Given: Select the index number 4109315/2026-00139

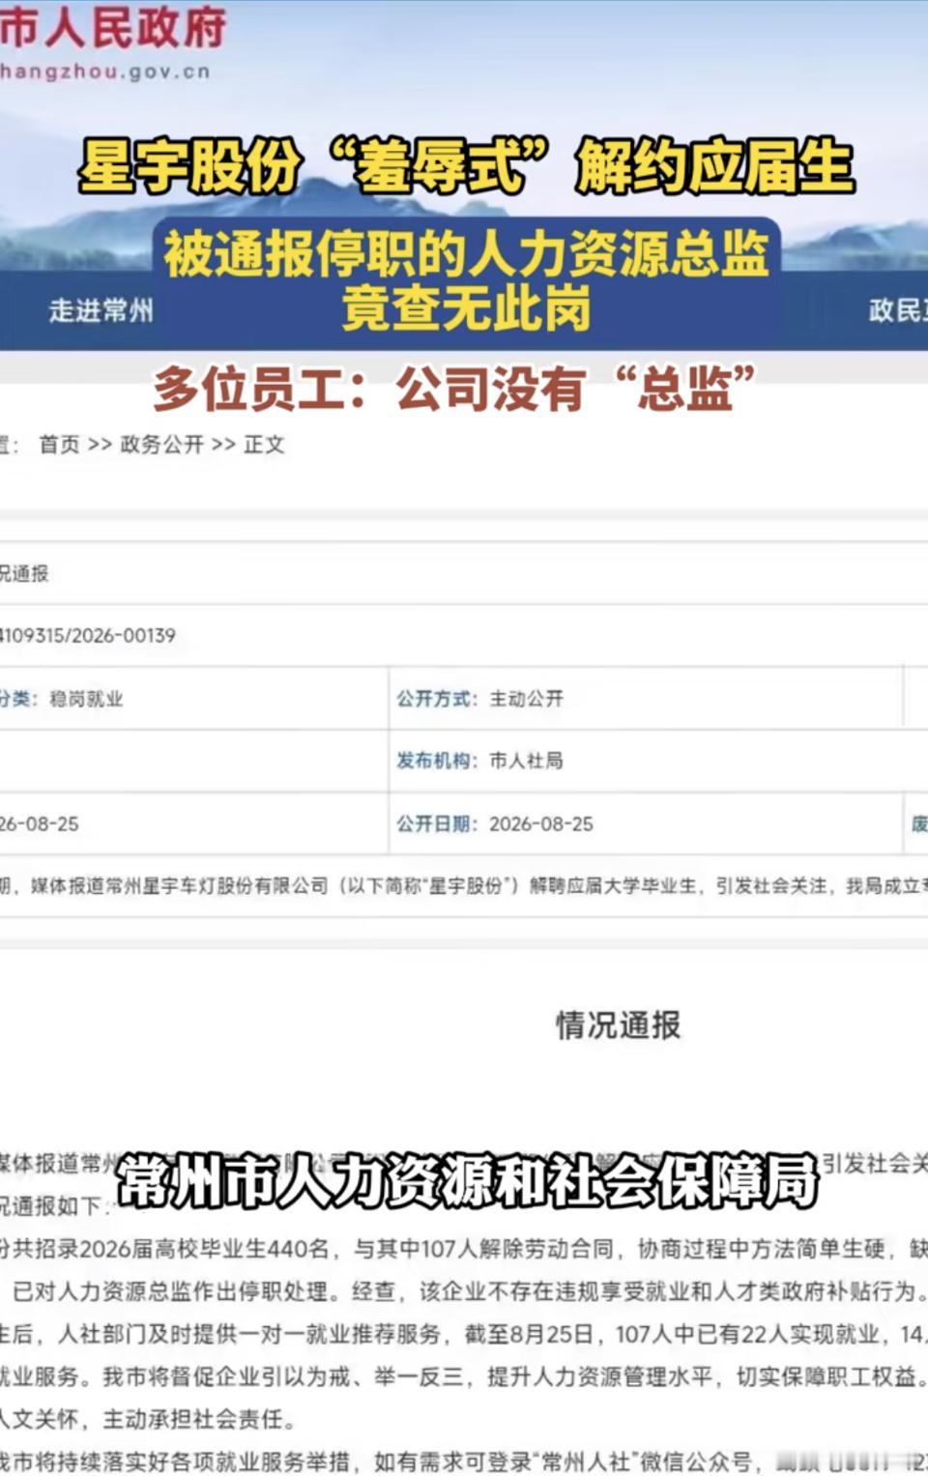Looking at the screenshot, I should [x=87, y=635].
